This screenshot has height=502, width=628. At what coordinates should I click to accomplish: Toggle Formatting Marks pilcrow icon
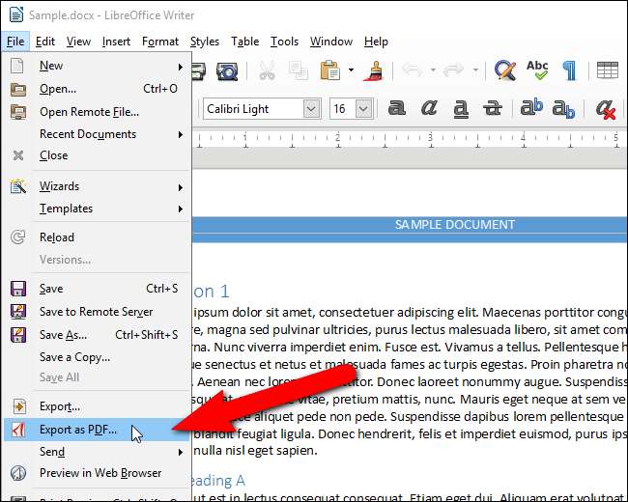click(570, 70)
